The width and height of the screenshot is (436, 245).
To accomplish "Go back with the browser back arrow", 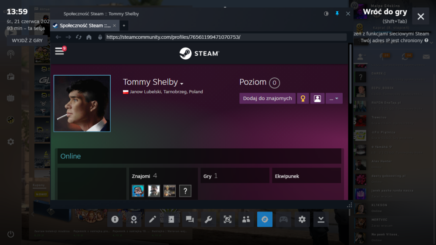I will [58, 37].
